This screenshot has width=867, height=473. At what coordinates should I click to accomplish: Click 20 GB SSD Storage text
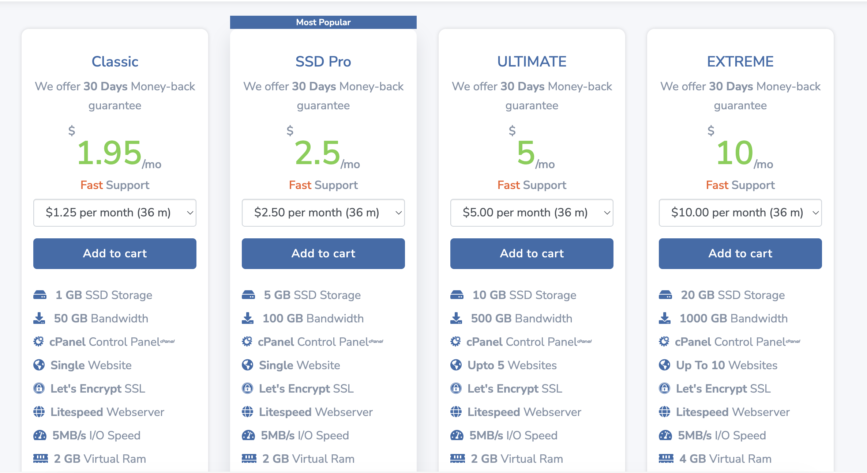click(x=733, y=295)
